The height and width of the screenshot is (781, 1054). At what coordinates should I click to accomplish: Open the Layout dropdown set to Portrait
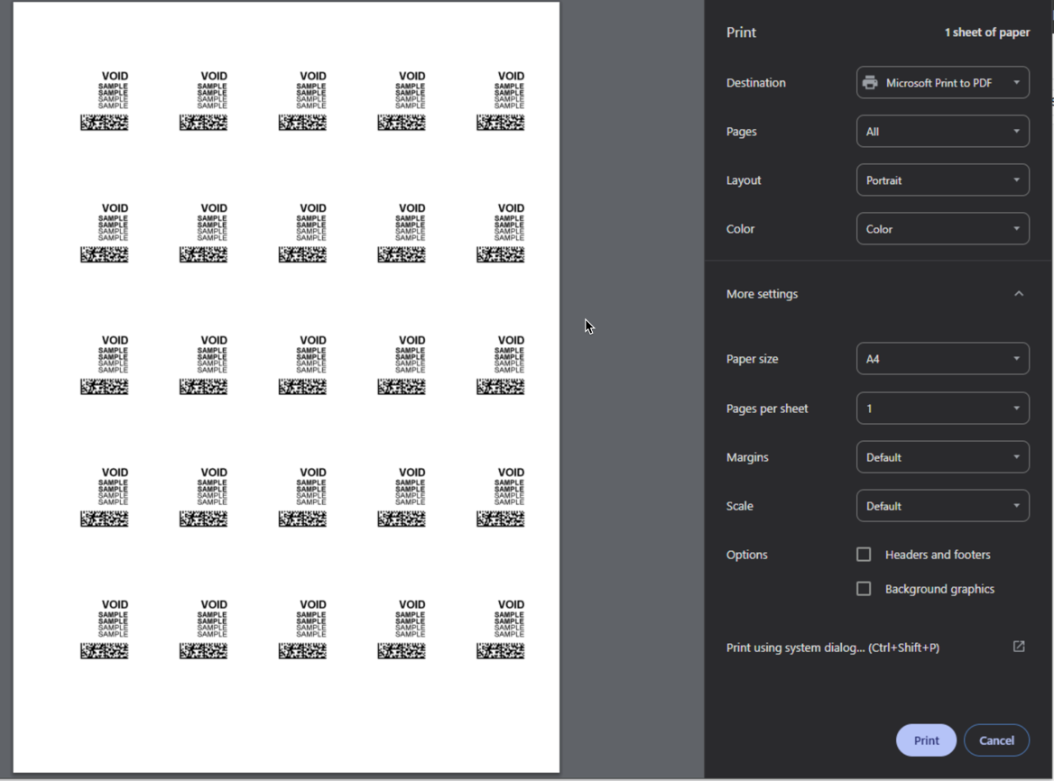point(942,179)
